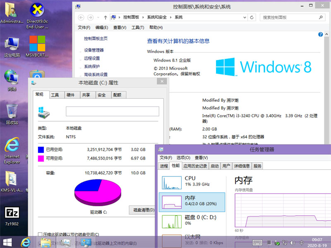The width and height of the screenshot is (331, 248).
Task: Open the 文件(F) menu in Control Panel
Action: [84, 27]
